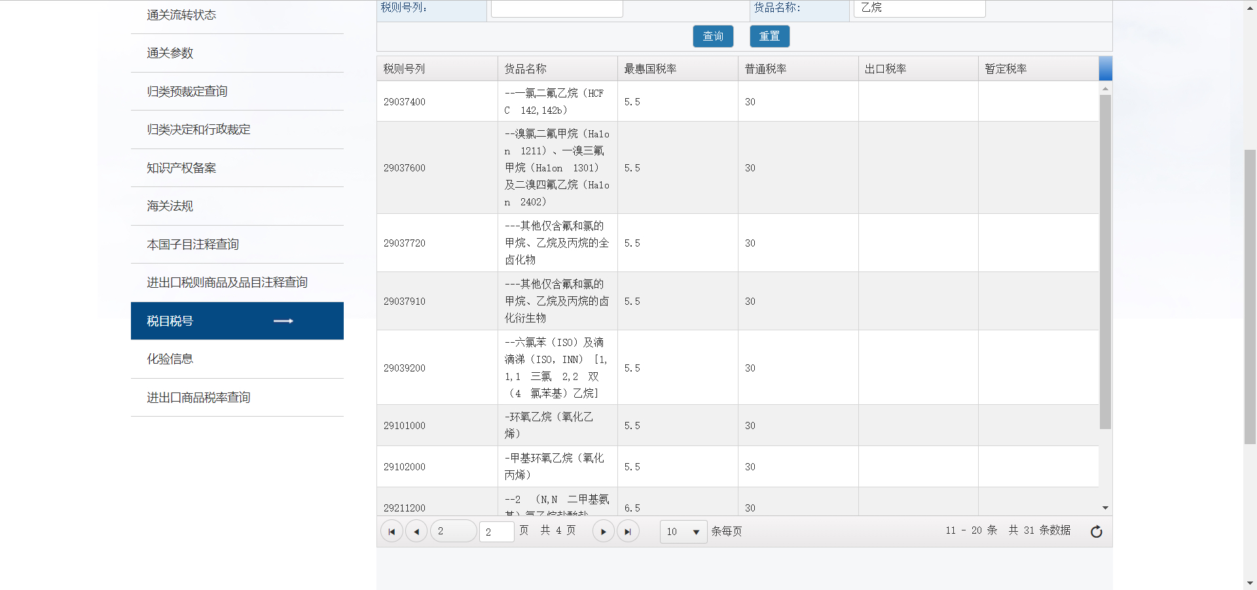This screenshot has height=590, width=1257.
Task: Go to last page of results
Action: (x=628, y=531)
